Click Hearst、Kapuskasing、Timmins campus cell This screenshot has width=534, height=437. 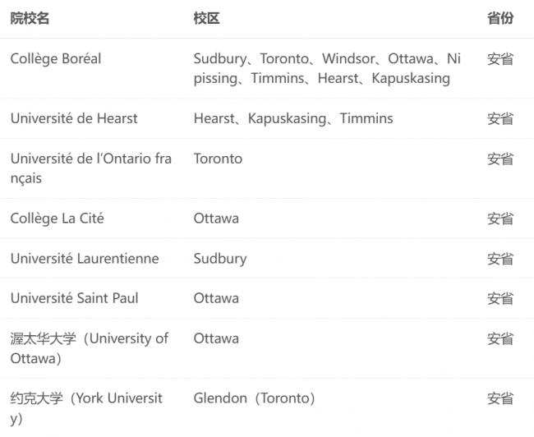pyautogui.click(x=293, y=118)
